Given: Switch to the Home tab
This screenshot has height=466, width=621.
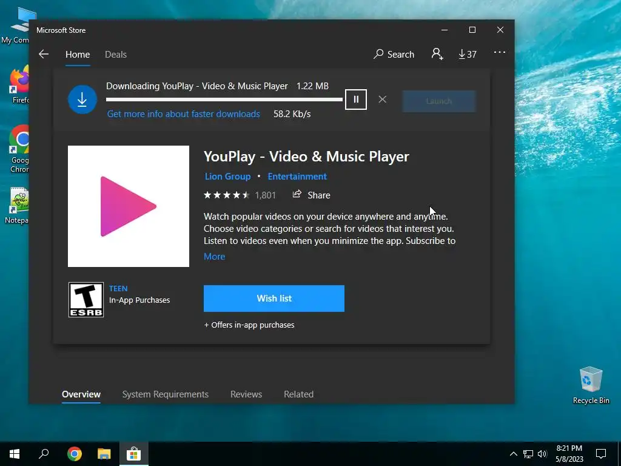Looking at the screenshot, I should pyautogui.click(x=78, y=54).
